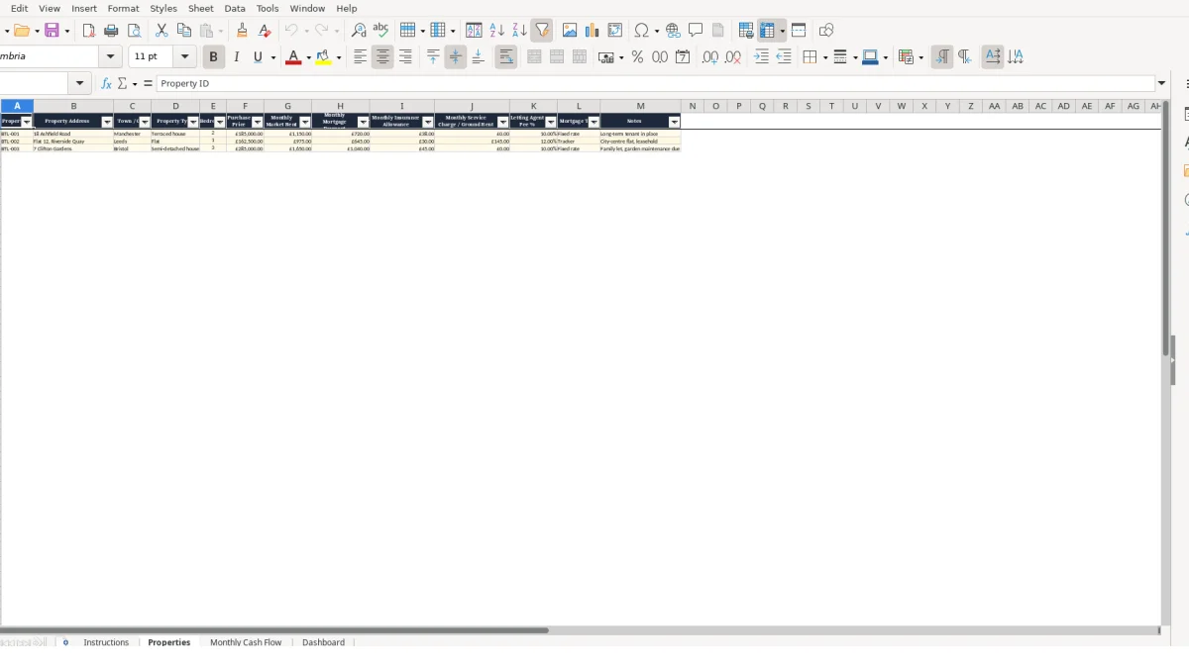This screenshot has width=1189, height=668.
Task: Switch to the Monthly Cash Flow sheet
Action: pyautogui.click(x=246, y=642)
